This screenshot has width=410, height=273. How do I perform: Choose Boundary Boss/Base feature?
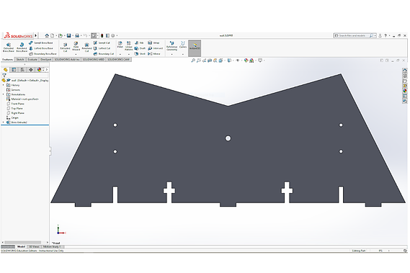coord(43,54)
